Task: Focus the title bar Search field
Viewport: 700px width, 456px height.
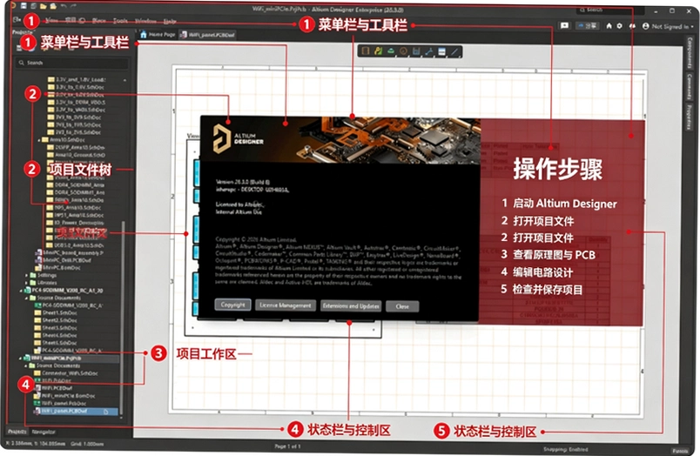Action: [610, 10]
